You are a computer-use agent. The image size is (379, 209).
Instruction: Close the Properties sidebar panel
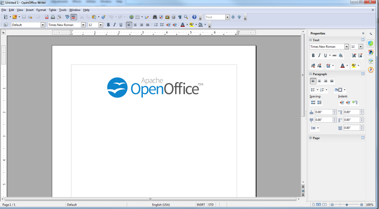(x=363, y=33)
